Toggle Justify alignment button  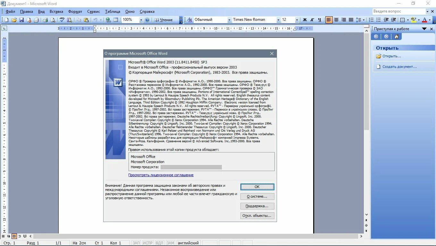[351, 20]
